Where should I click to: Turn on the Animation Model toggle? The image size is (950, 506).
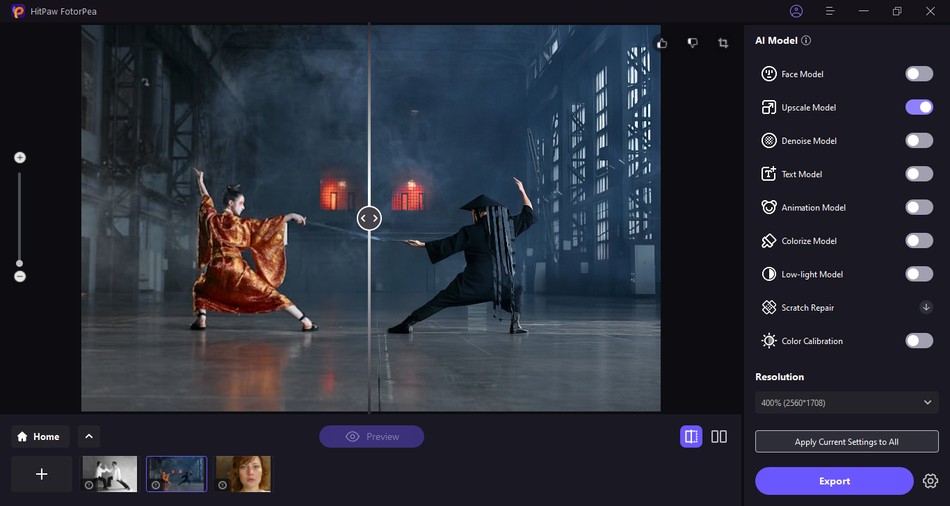tap(919, 207)
